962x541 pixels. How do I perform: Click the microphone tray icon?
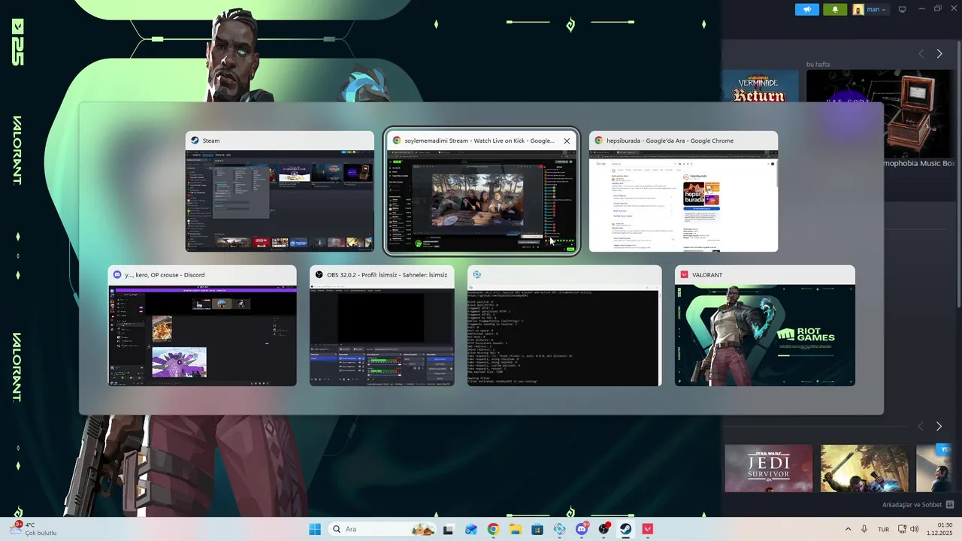[x=865, y=529]
